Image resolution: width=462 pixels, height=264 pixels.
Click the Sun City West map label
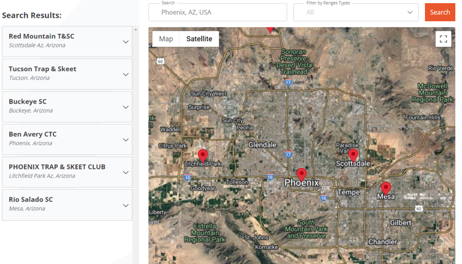208,94
